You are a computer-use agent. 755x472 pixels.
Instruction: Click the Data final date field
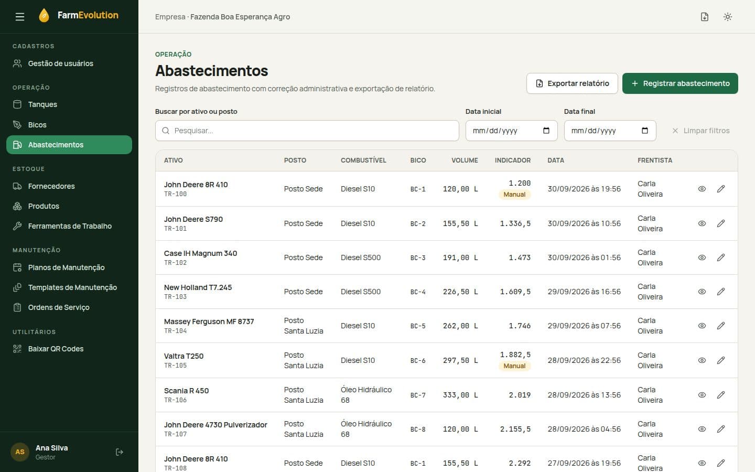tap(610, 131)
